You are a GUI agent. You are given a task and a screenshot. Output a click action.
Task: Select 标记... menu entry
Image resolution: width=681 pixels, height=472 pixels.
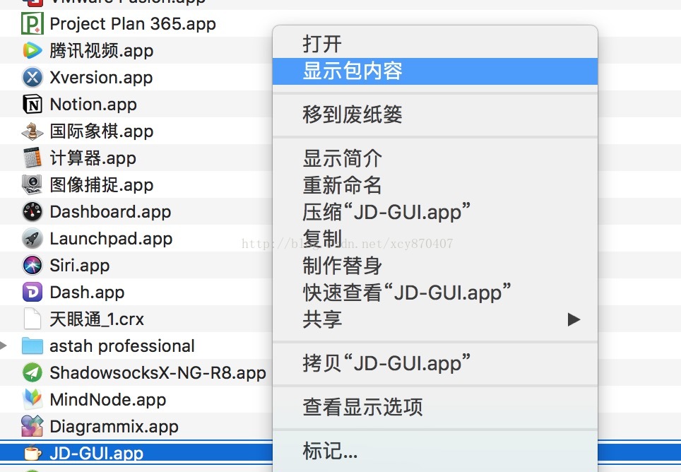[434, 451]
